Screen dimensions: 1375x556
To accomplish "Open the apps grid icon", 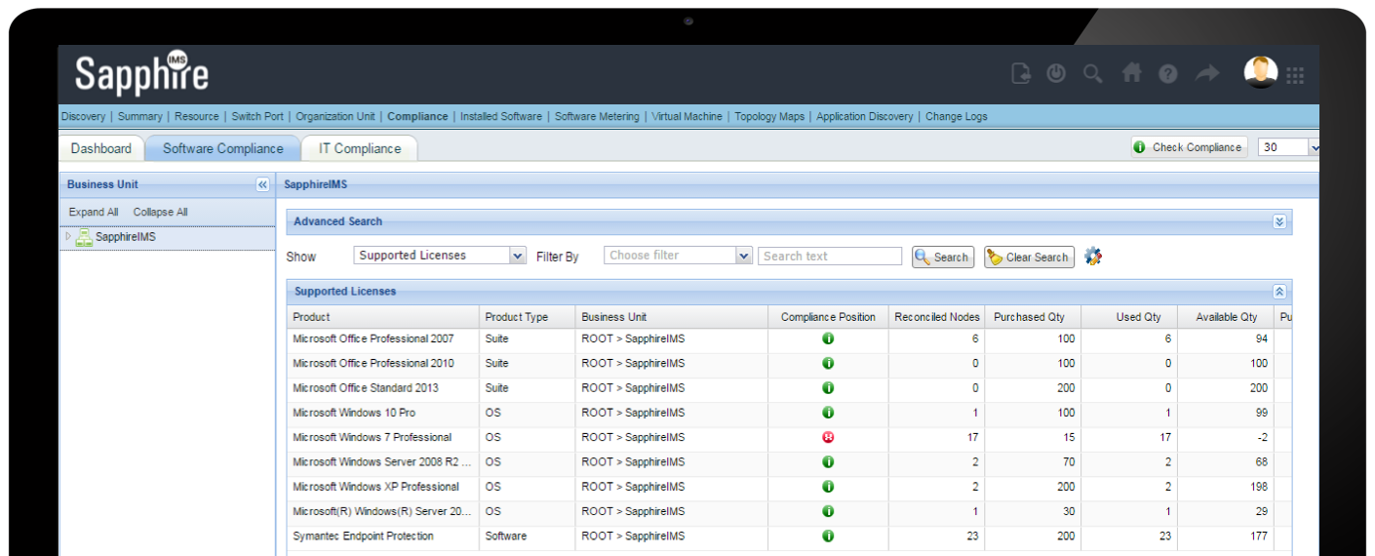I will click(1295, 75).
